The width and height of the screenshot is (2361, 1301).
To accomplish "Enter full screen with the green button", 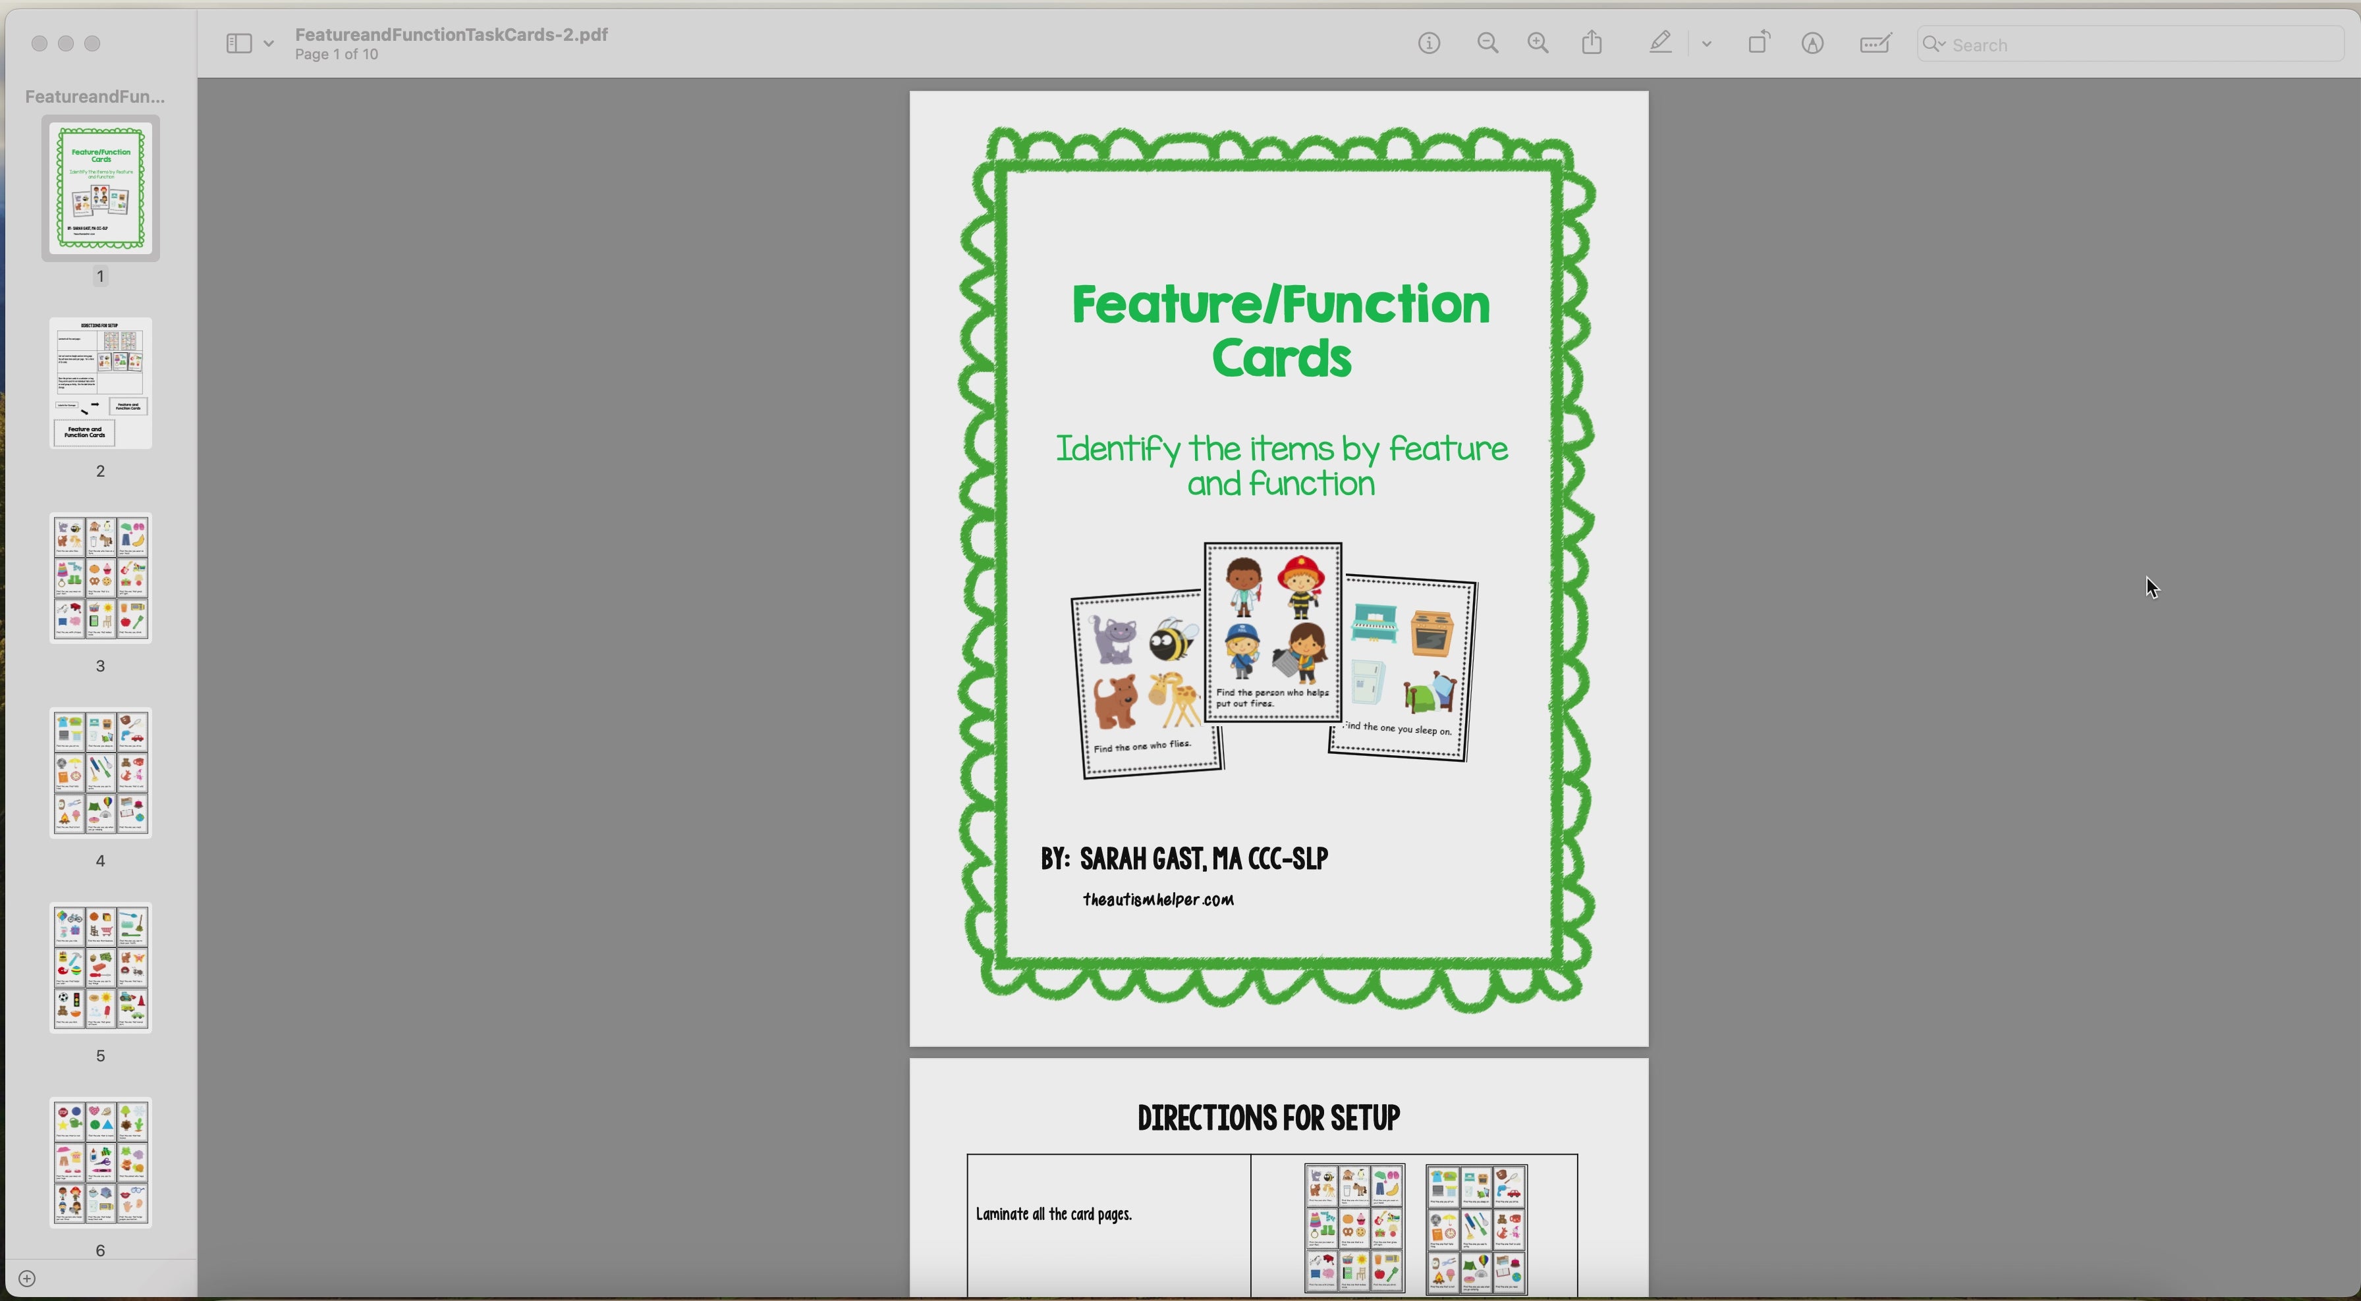I will point(92,43).
